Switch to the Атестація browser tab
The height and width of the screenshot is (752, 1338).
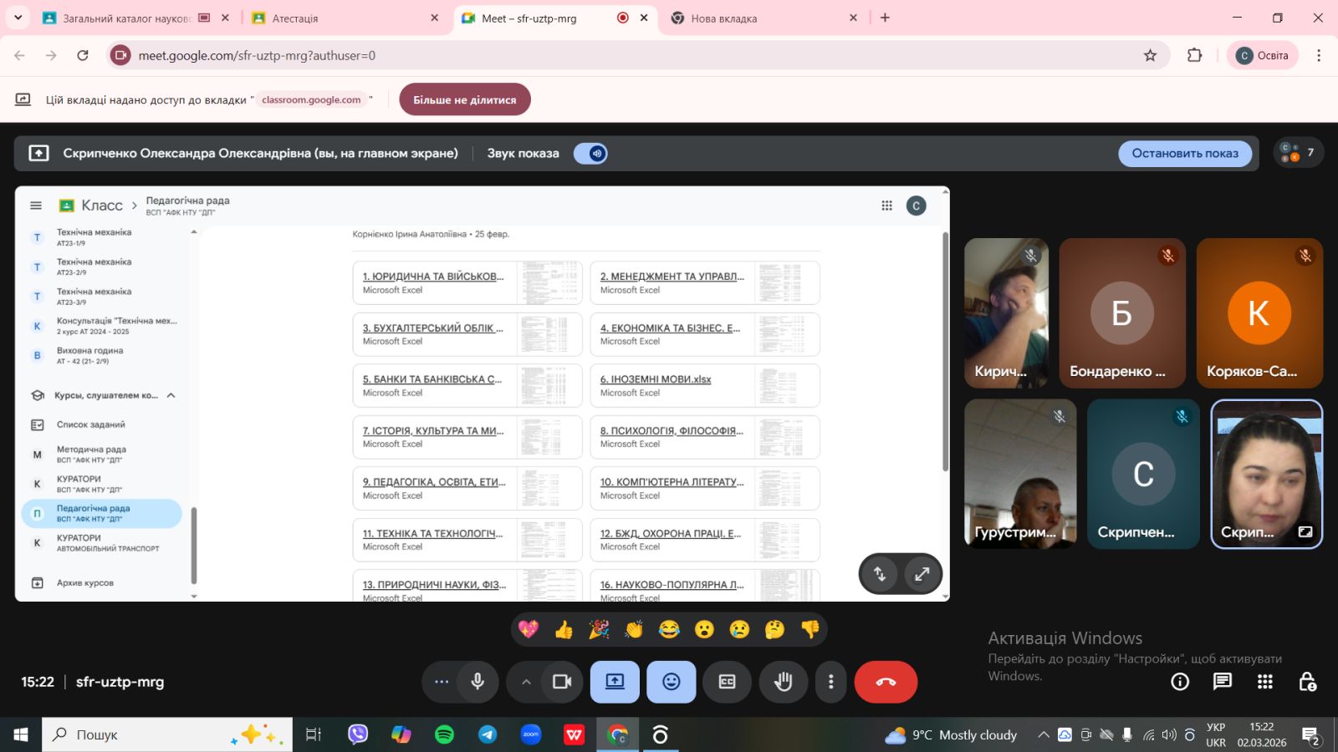343,18
